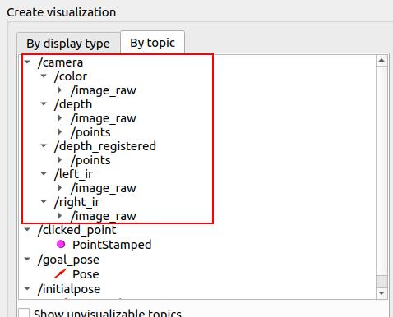Click the scrollbar down arrow
Image resolution: width=393 pixels, height=317 pixels.
point(381,293)
